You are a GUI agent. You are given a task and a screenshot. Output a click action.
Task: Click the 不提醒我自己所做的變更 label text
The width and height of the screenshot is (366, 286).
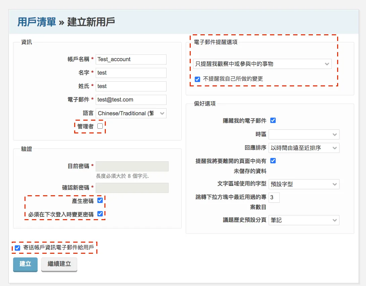(x=233, y=79)
